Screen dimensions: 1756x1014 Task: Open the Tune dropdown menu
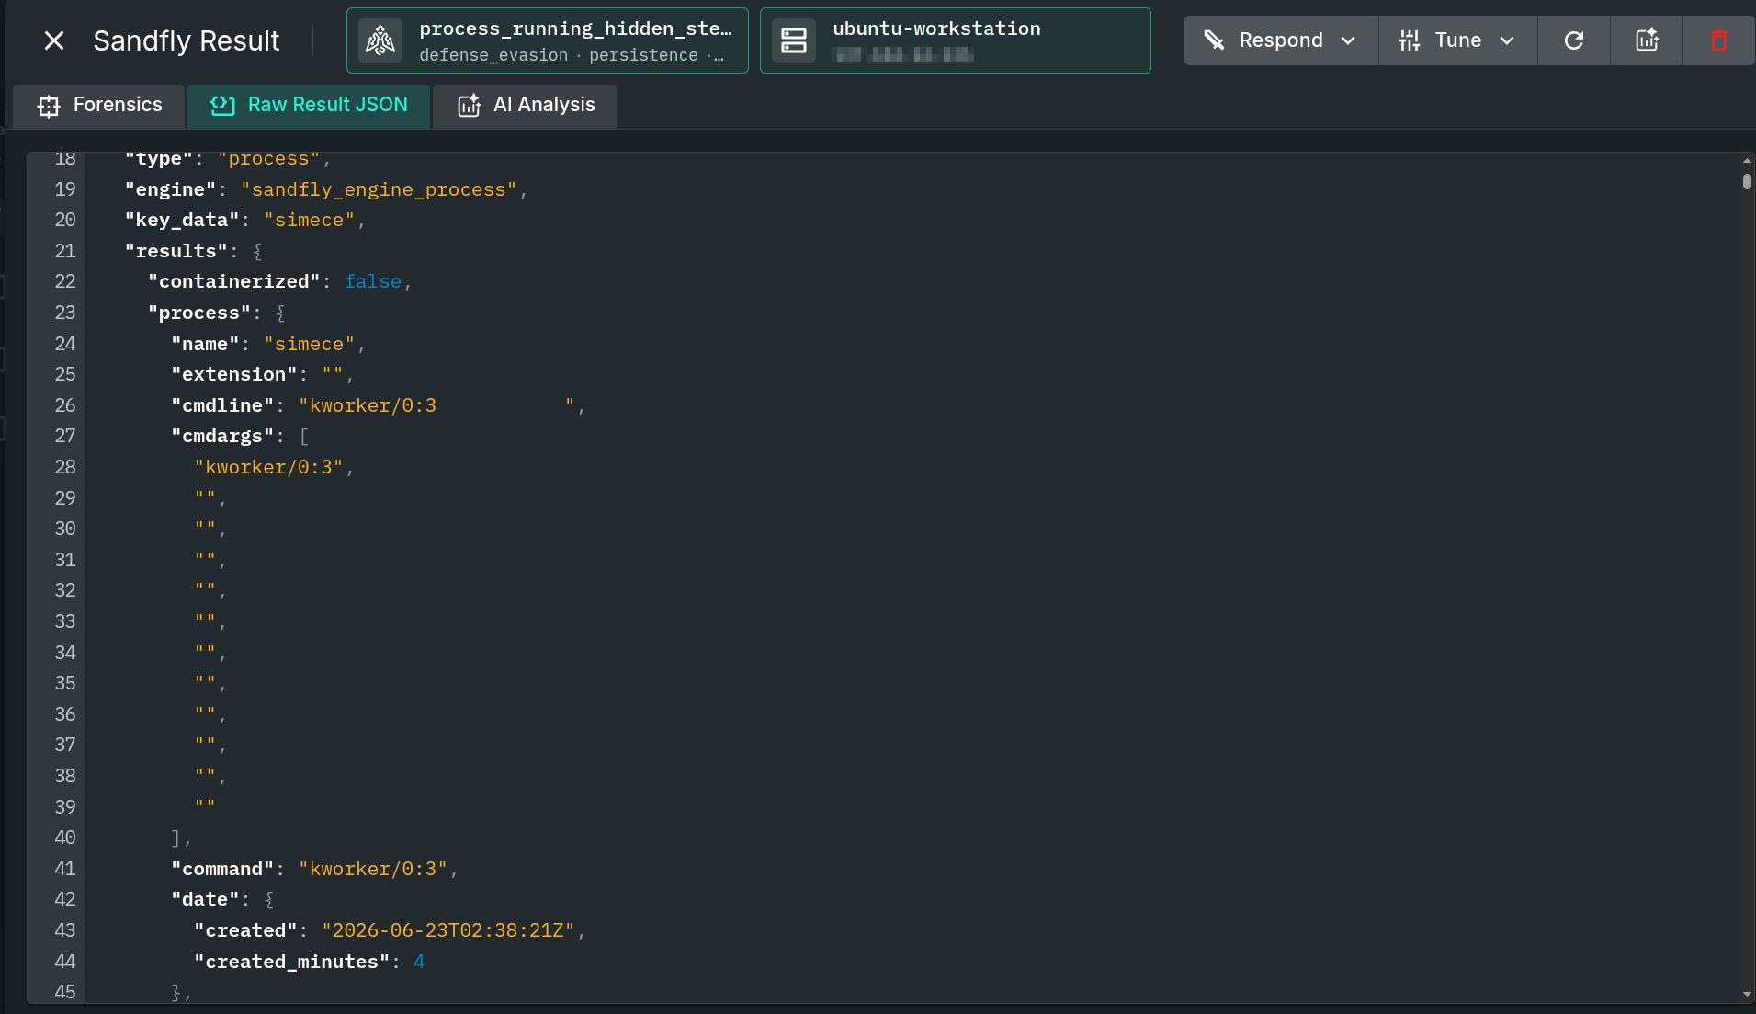[x=1458, y=40]
